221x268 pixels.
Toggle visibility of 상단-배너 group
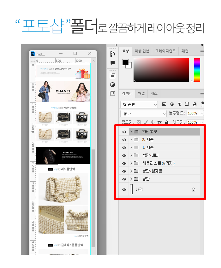[x=124, y=155]
